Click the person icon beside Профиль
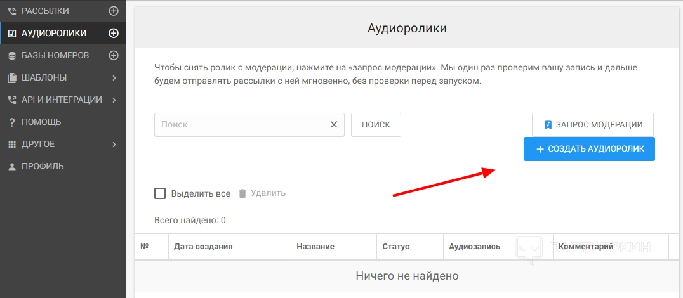Screen dimensions: 683x298 tap(12, 167)
